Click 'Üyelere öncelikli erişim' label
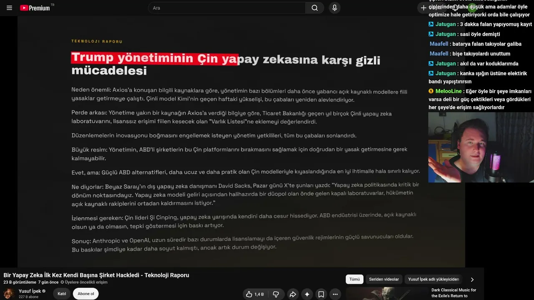534x300 pixels. coord(84,282)
